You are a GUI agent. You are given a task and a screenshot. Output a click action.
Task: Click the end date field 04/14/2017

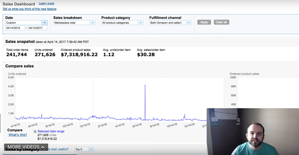click(38, 28)
